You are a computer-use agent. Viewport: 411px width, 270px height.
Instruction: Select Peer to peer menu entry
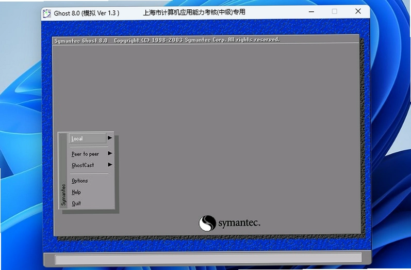85,154
